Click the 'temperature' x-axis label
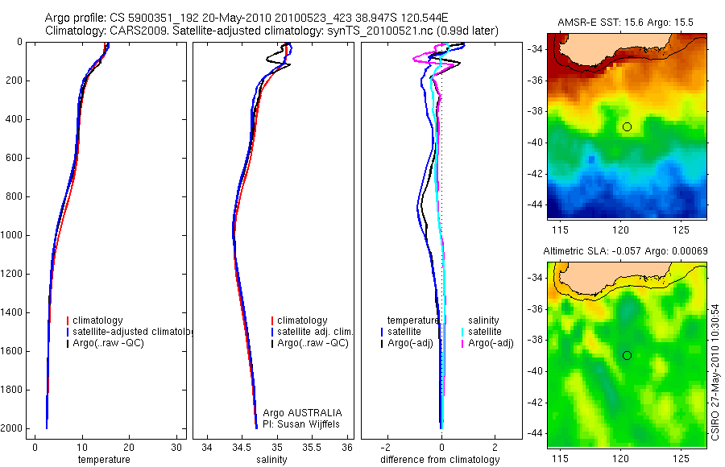The height and width of the screenshot is (467, 725). pos(104,460)
